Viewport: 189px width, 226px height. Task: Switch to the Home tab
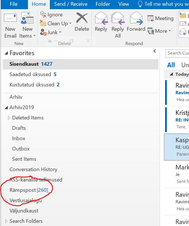(39, 4)
